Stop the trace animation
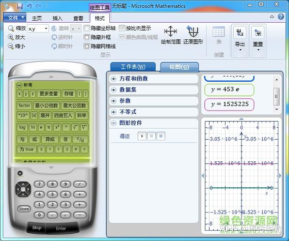The height and width of the screenshot is (241, 289). (160, 136)
